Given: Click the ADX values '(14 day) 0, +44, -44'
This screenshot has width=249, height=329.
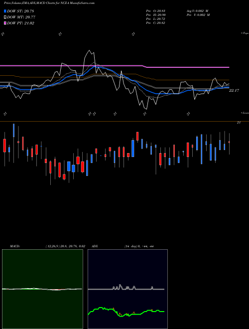Looking at the screenshot, I should (139, 246).
